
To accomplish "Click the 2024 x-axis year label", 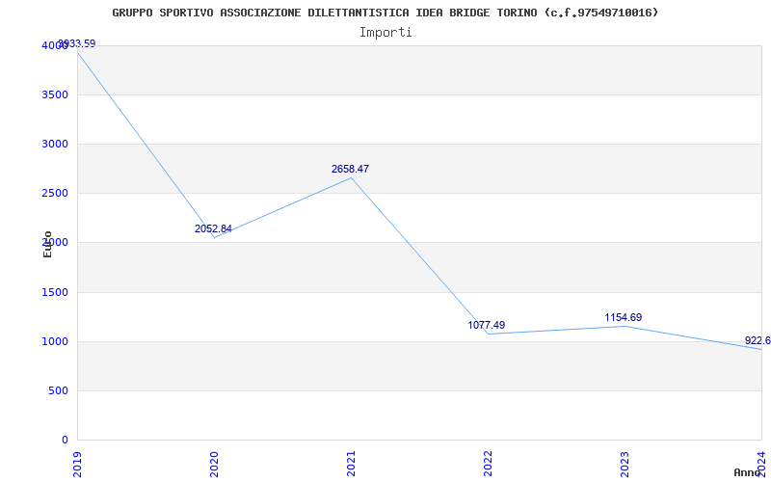I will (761, 464).
